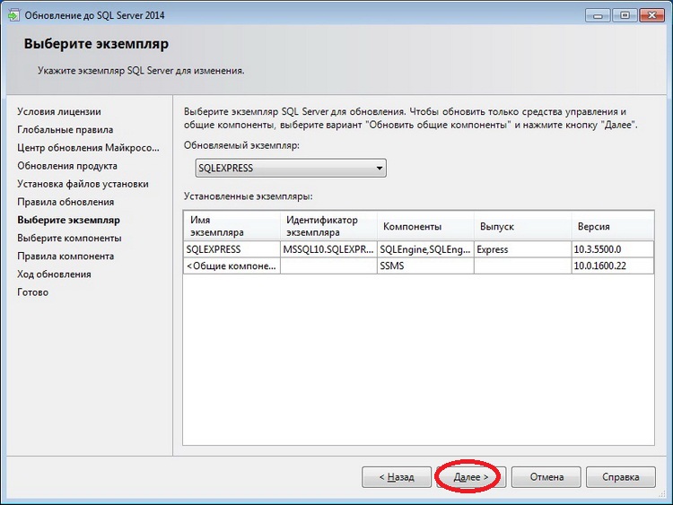
Task: Select Глобальные правила in sidebar
Action: [65, 129]
